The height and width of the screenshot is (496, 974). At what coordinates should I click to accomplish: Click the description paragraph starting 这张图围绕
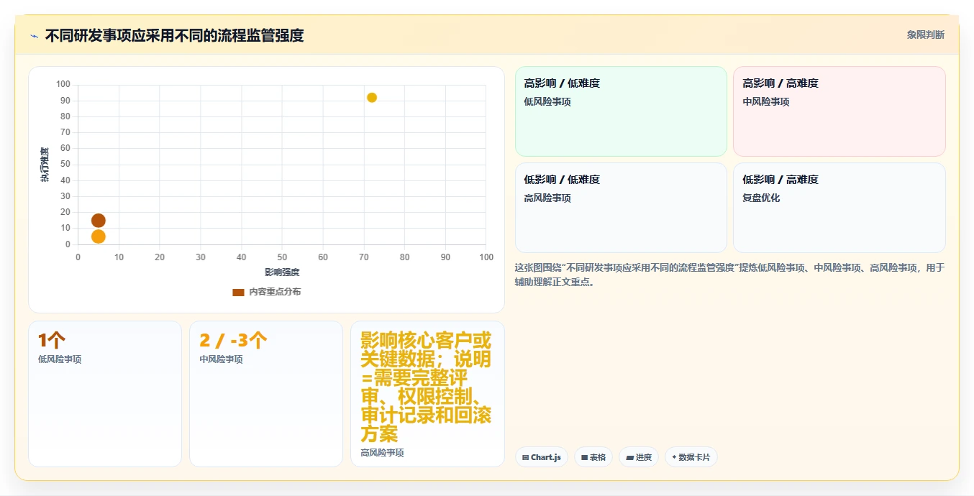coord(729,275)
